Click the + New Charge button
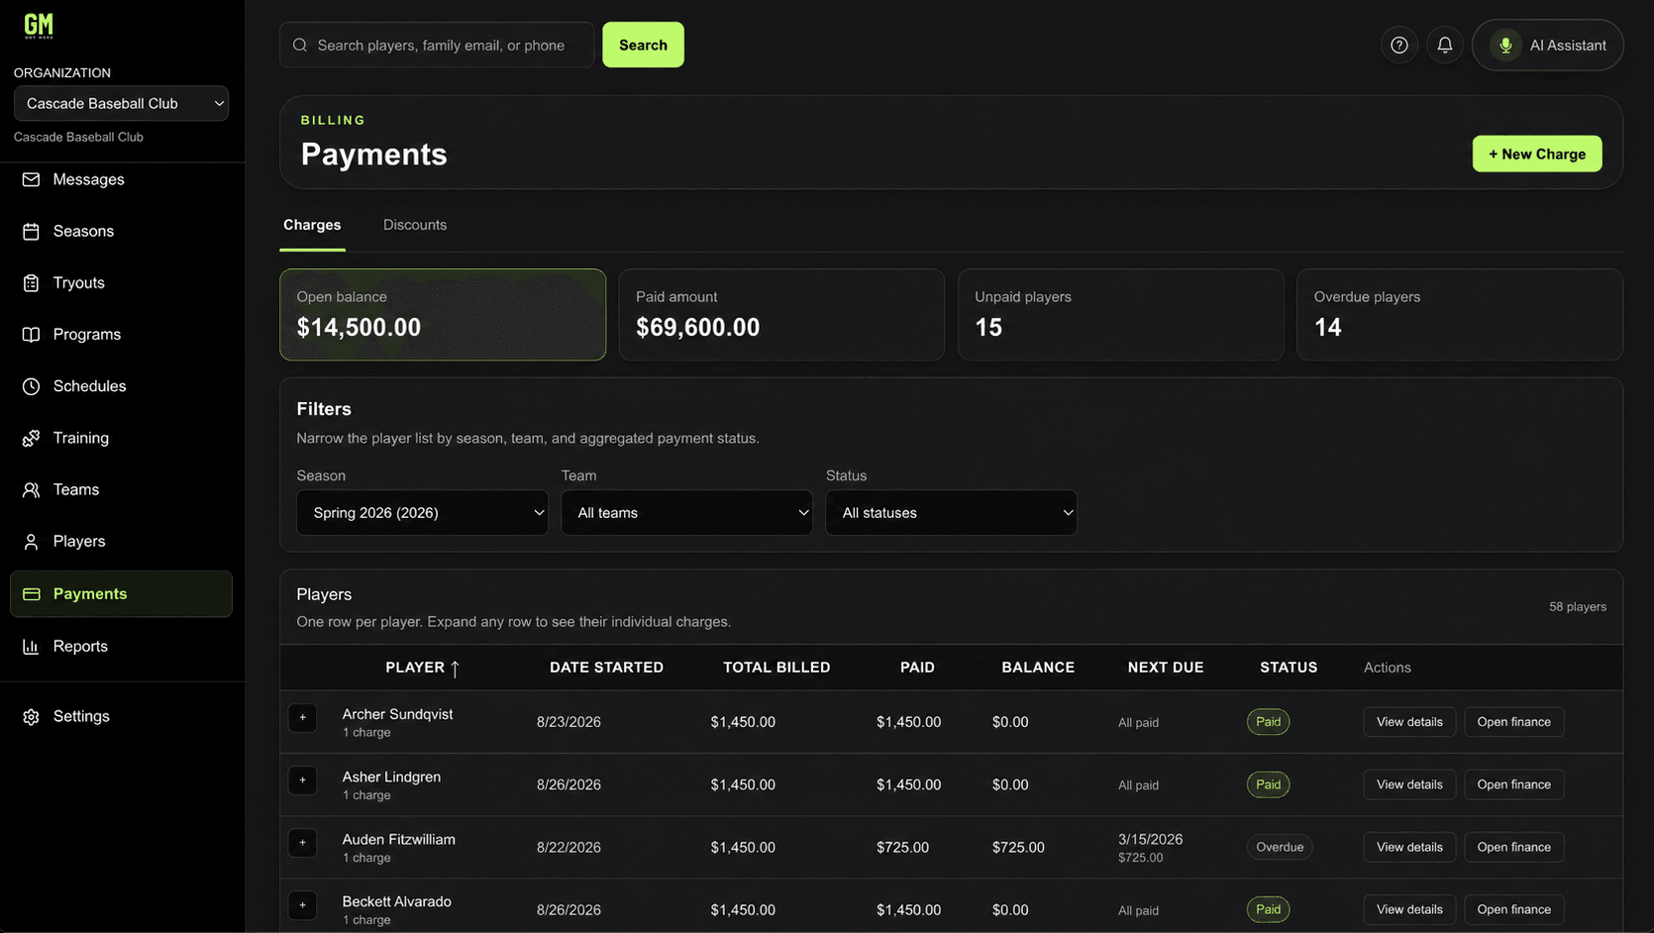The width and height of the screenshot is (1654, 933). (1536, 154)
